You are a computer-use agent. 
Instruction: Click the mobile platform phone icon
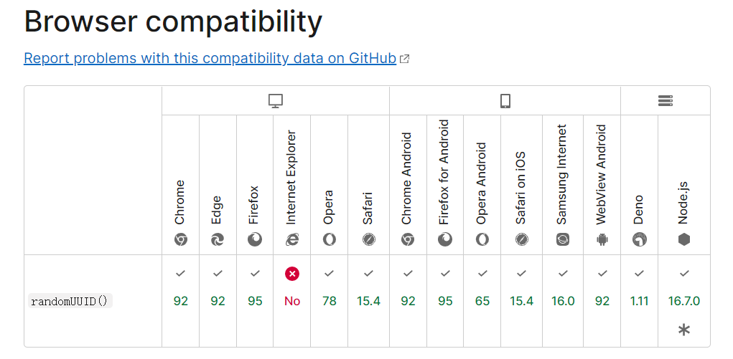click(x=505, y=101)
